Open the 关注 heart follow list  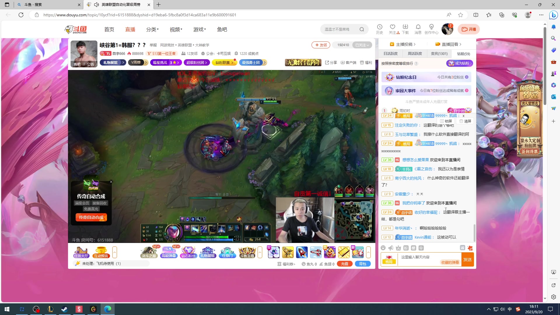pyautogui.click(x=393, y=29)
